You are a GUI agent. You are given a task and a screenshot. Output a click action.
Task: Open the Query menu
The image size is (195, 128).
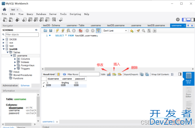click(30, 14)
